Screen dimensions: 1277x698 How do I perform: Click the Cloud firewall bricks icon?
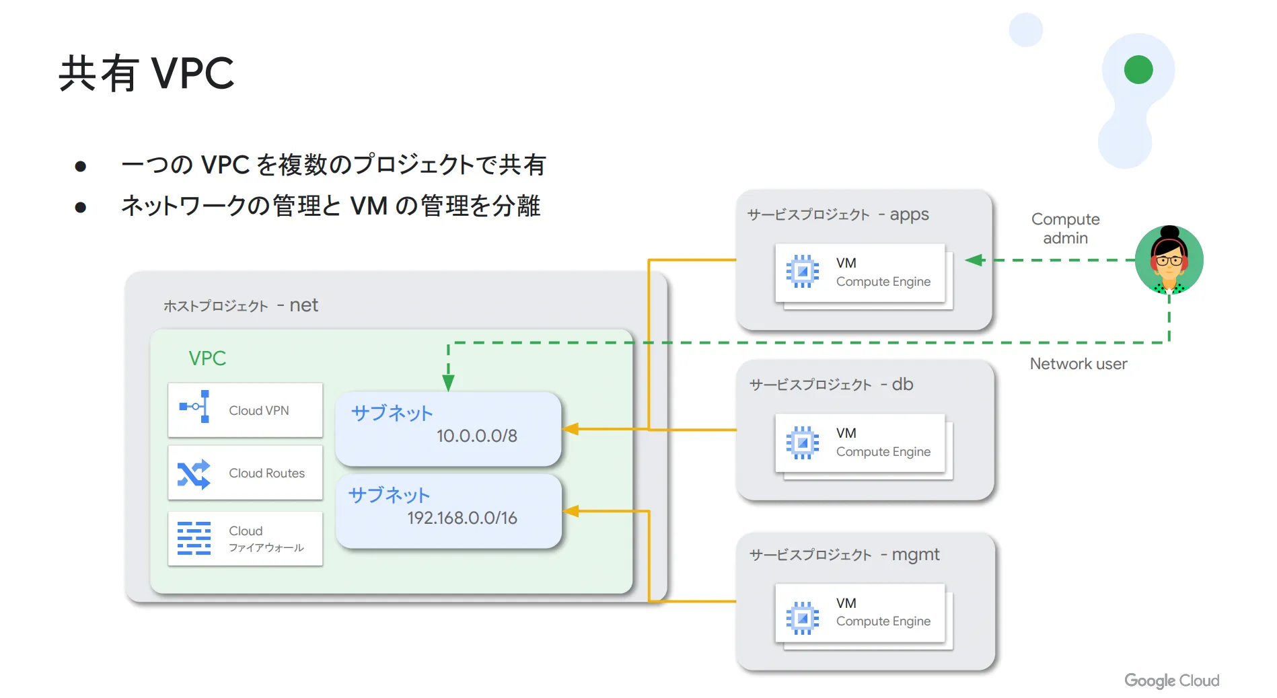tap(194, 538)
